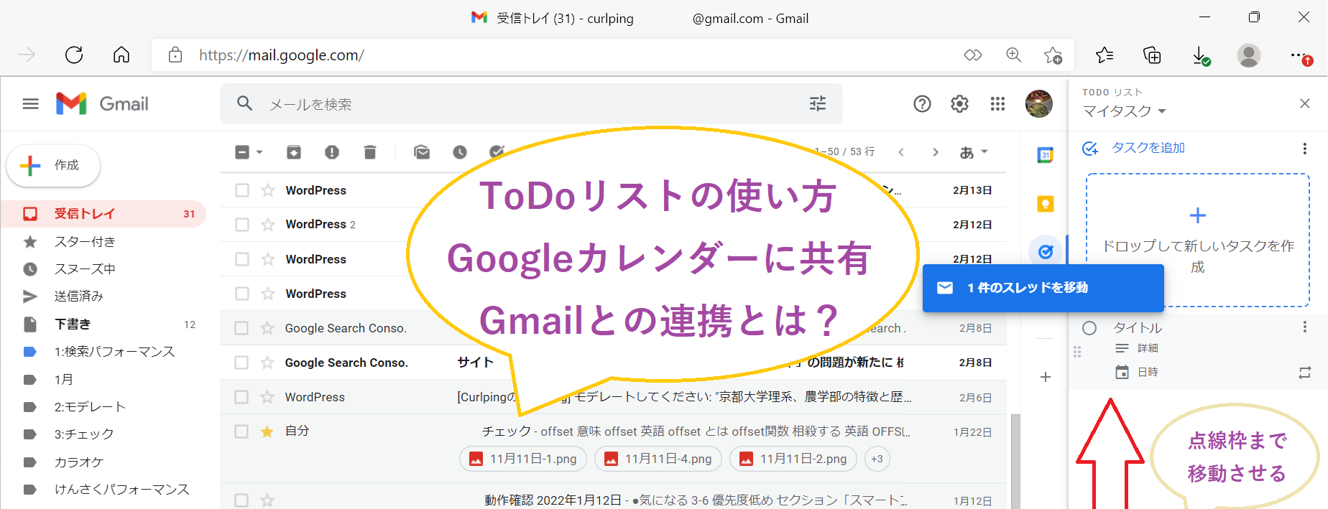1328x509 pixels.
Task: Archive the selected conversation
Action: [294, 152]
